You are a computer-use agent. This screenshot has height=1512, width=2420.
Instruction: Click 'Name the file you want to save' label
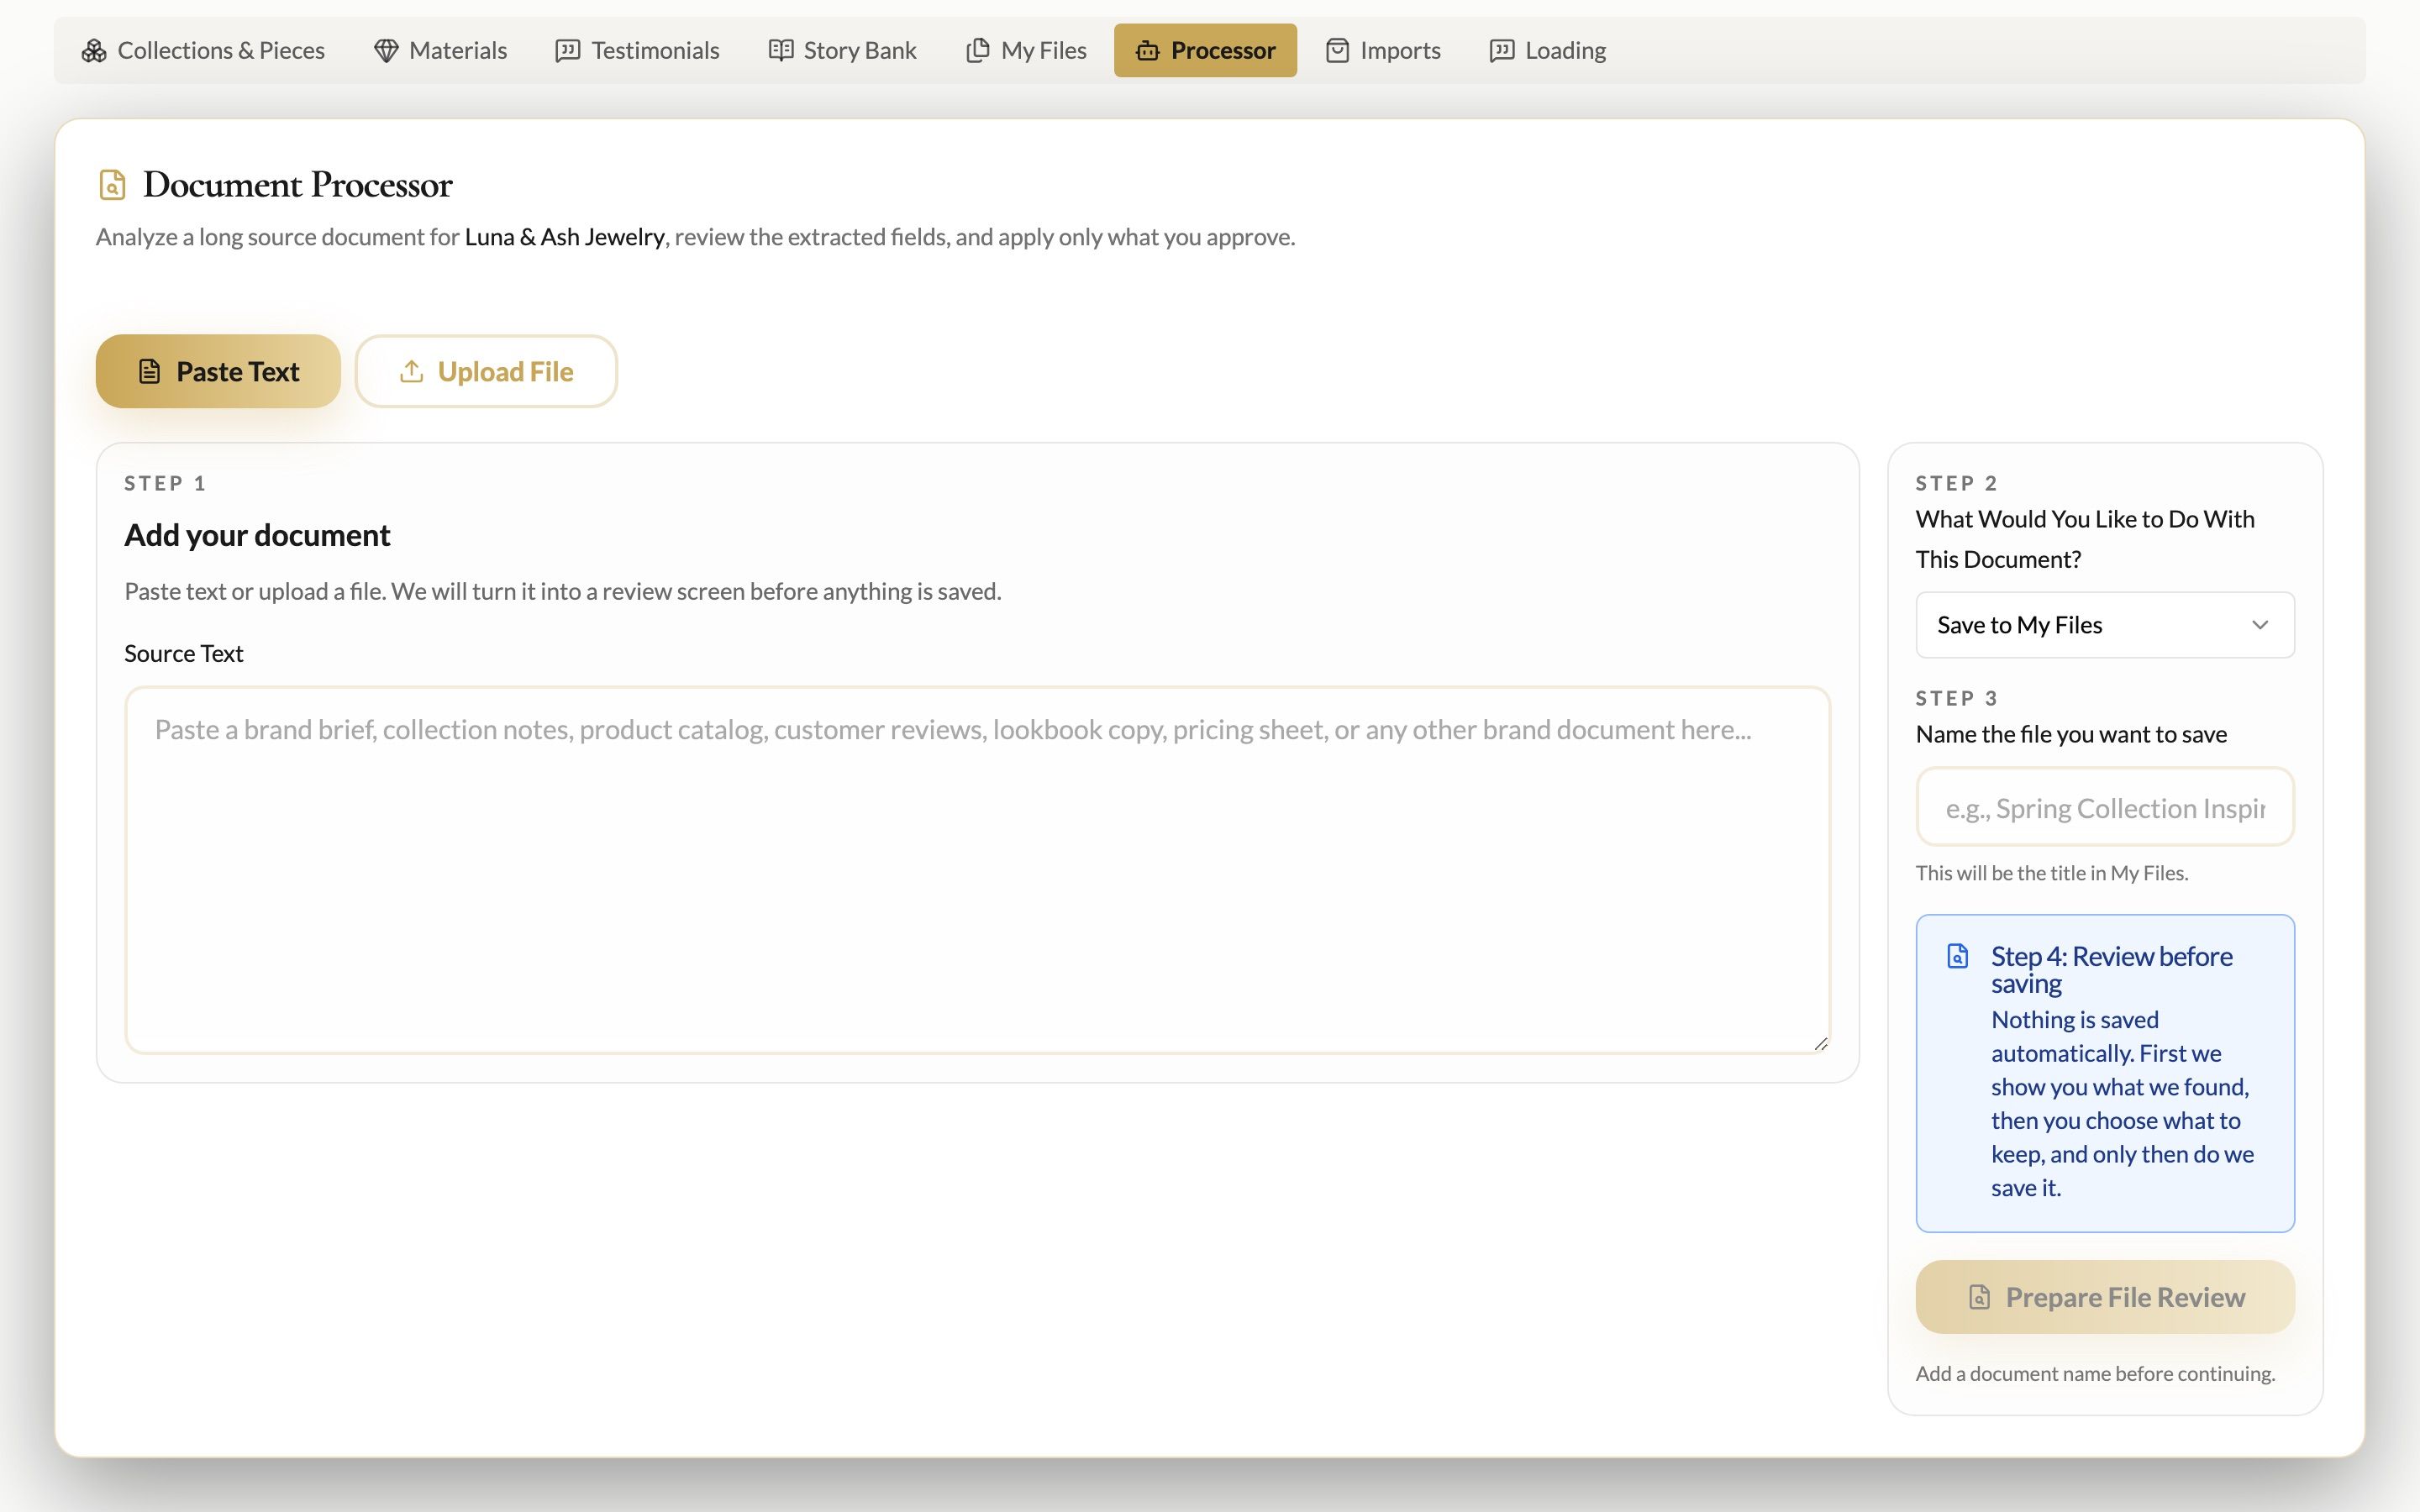[2071, 734]
